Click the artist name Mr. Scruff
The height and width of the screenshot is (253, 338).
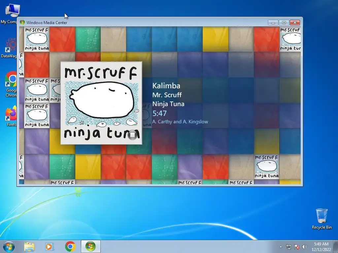(x=167, y=95)
